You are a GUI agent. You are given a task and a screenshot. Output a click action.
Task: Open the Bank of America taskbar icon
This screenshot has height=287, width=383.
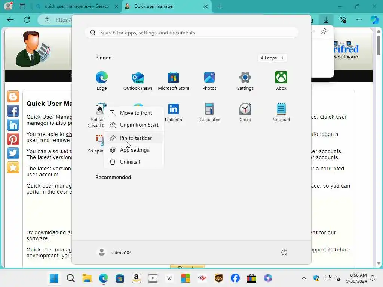[202, 278]
